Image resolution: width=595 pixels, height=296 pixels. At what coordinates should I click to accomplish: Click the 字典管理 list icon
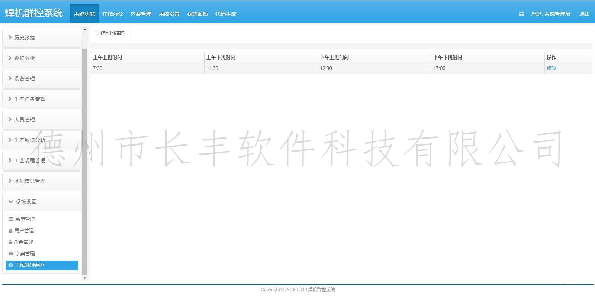11,254
